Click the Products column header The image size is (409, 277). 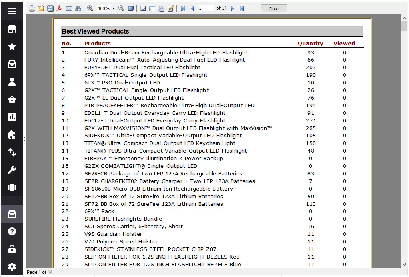(98, 44)
